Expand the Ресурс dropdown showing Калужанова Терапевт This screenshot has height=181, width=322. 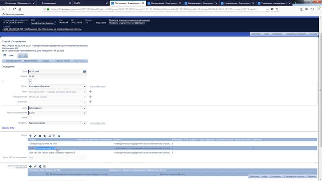(x=84, y=86)
